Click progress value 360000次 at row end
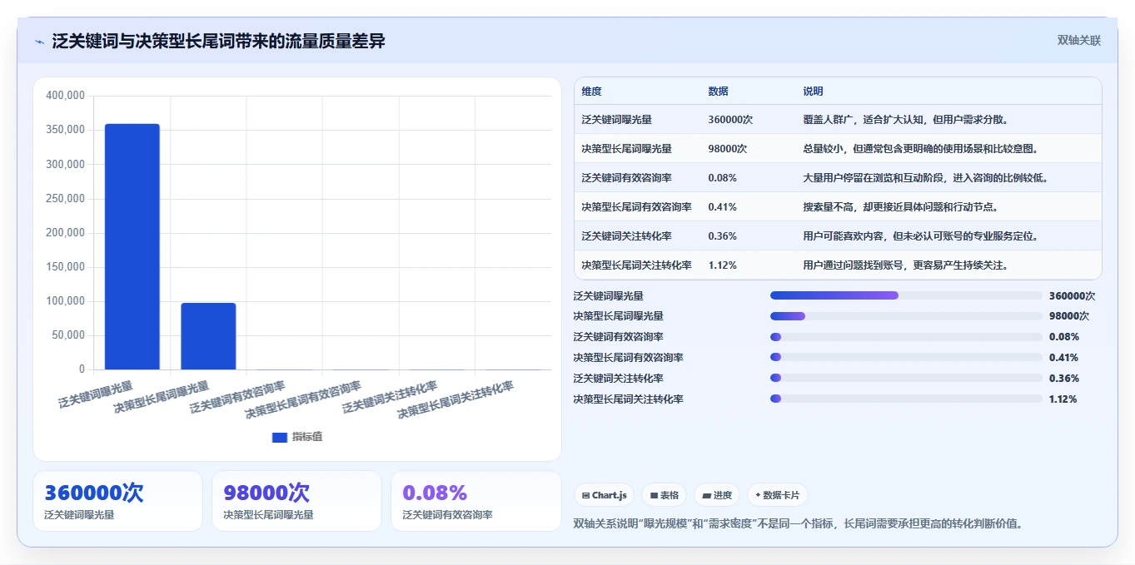The width and height of the screenshot is (1135, 565). [1072, 295]
